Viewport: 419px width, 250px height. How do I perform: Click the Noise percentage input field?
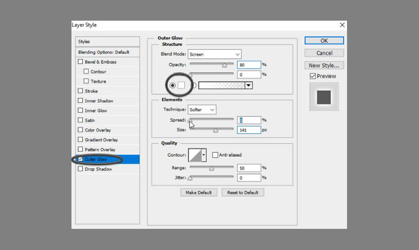[x=249, y=75]
